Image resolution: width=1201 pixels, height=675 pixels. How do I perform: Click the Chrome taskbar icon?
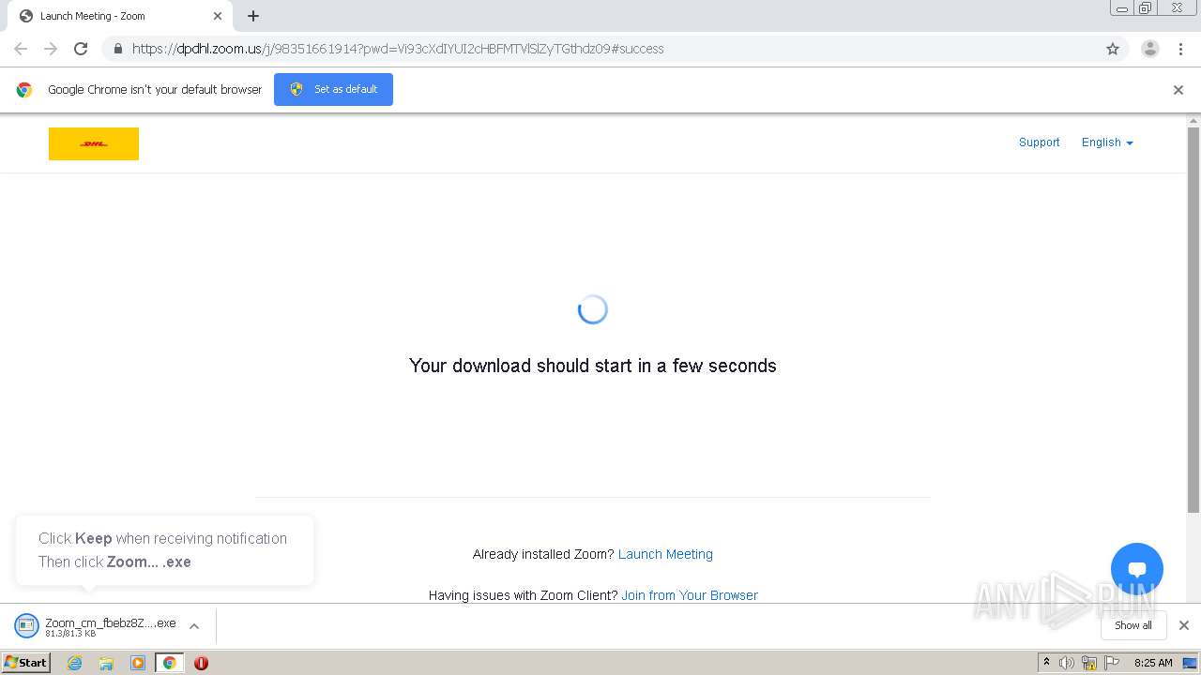169,663
